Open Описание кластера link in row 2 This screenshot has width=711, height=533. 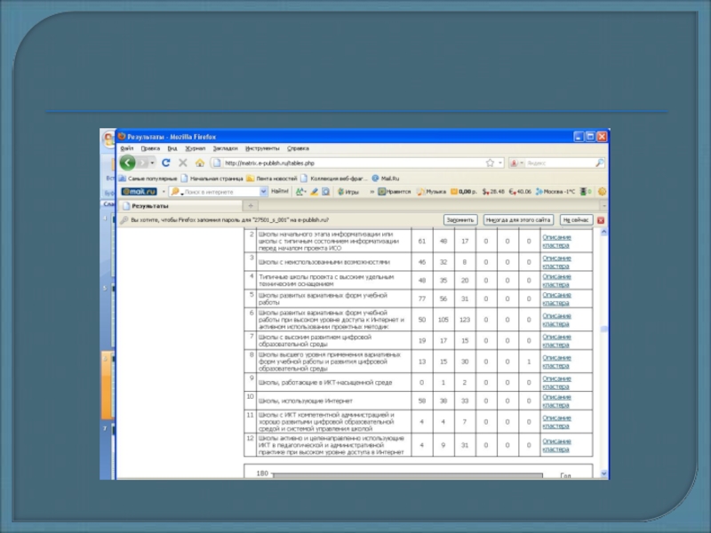(556, 241)
